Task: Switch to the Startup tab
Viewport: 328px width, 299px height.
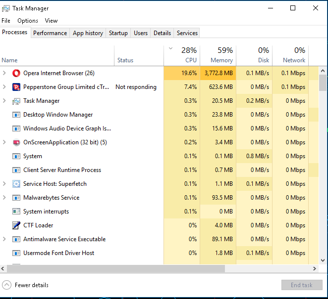Action: (118, 33)
